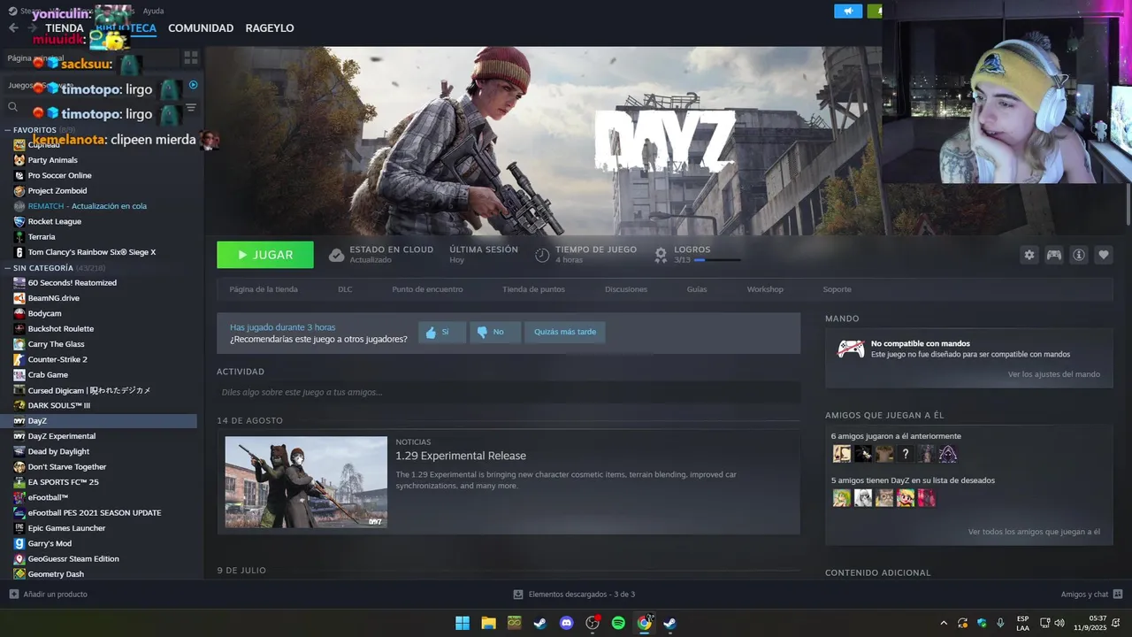Select Tom Clancy's Rainbow Six Siege X

click(92, 252)
